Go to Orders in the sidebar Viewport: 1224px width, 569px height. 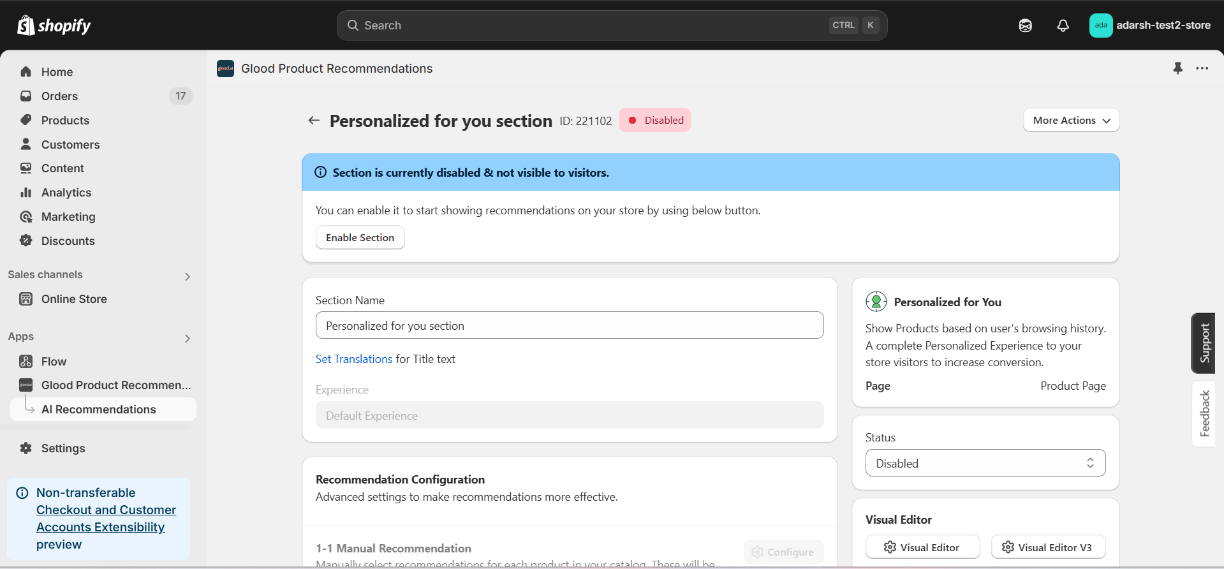pos(59,96)
